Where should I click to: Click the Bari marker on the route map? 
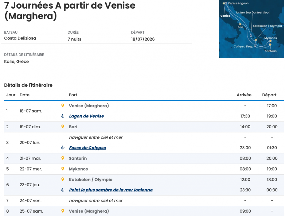tap(240, 24)
